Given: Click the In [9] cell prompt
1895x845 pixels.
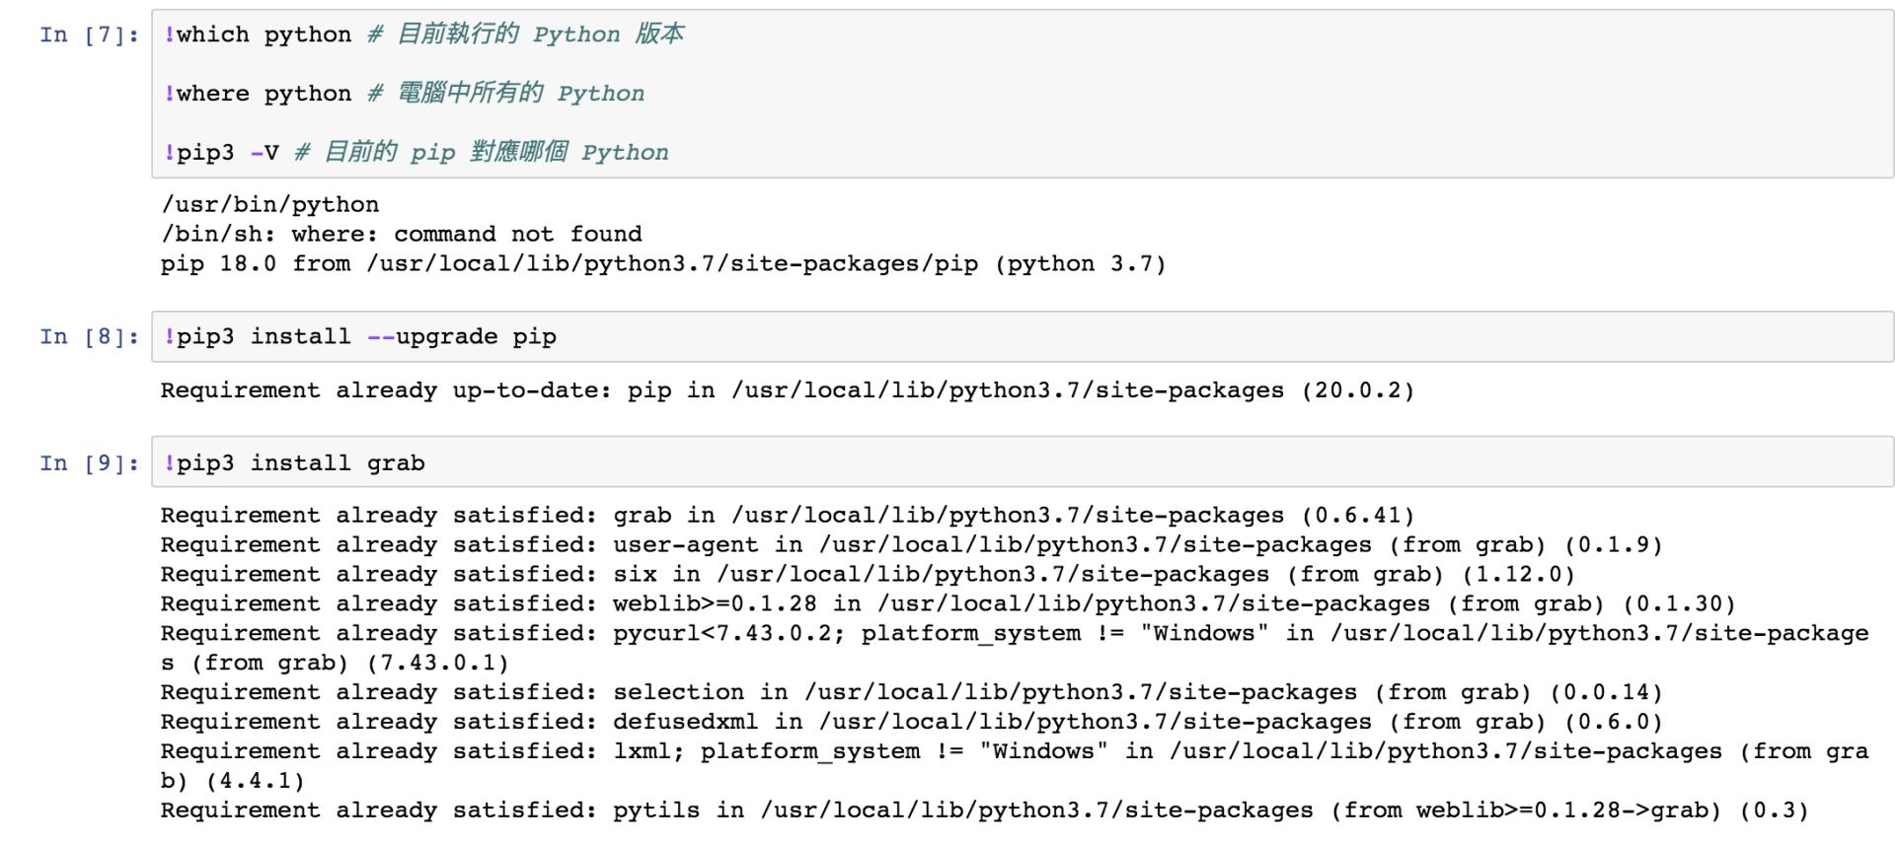Looking at the screenshot, I should tap(89, 463).
